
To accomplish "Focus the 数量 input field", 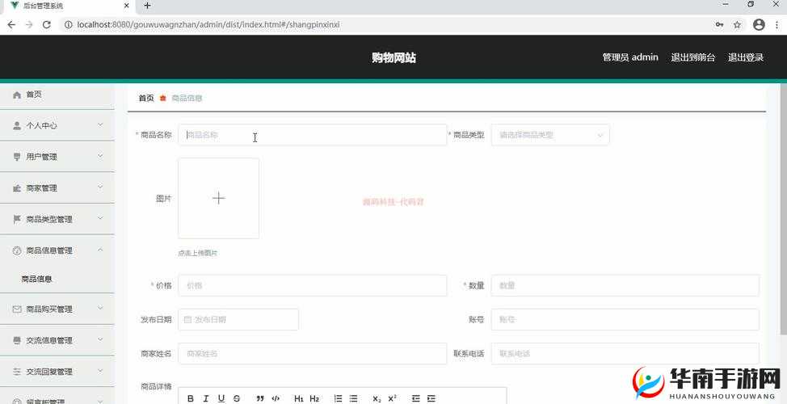I will [x=625, y=285].
